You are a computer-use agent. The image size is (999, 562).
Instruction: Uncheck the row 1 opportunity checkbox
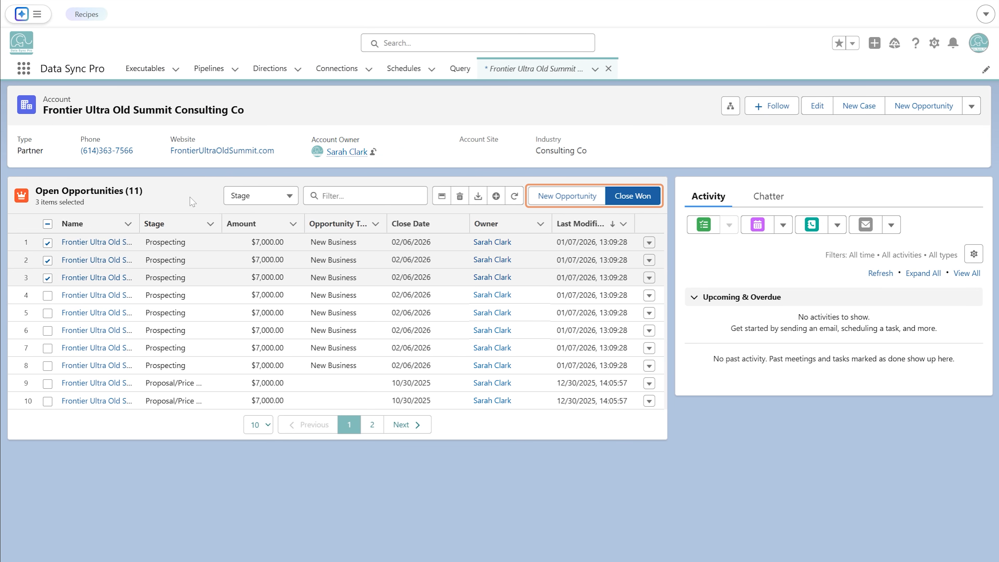(x=47, y=243)
